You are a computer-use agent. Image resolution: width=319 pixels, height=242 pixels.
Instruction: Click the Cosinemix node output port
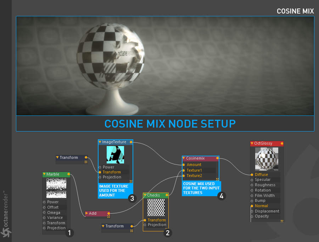click(218, 158)
